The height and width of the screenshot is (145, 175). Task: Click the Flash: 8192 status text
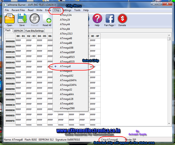point(31,140)
